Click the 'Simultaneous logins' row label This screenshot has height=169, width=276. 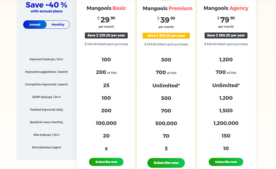pos(46,147)
